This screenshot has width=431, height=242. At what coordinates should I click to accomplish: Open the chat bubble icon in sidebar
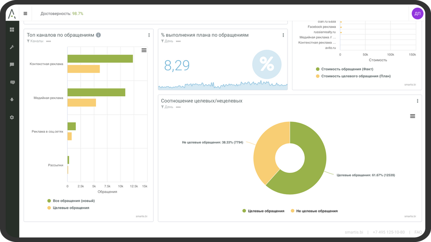click(12, 65)
